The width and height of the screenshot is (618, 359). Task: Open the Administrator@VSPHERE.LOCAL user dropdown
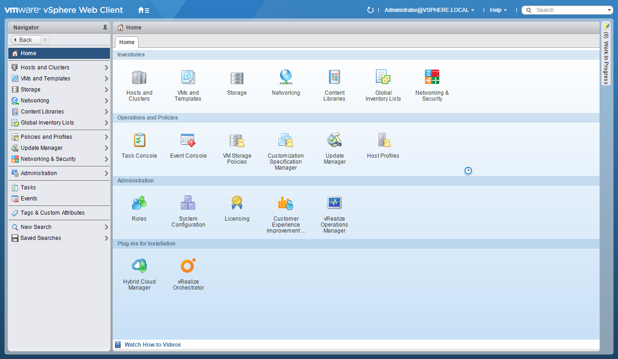coord(429,10)
